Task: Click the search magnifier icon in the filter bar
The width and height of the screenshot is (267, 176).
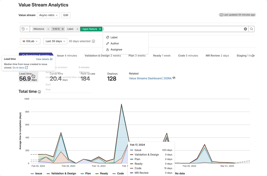Action: pos(251,29)
